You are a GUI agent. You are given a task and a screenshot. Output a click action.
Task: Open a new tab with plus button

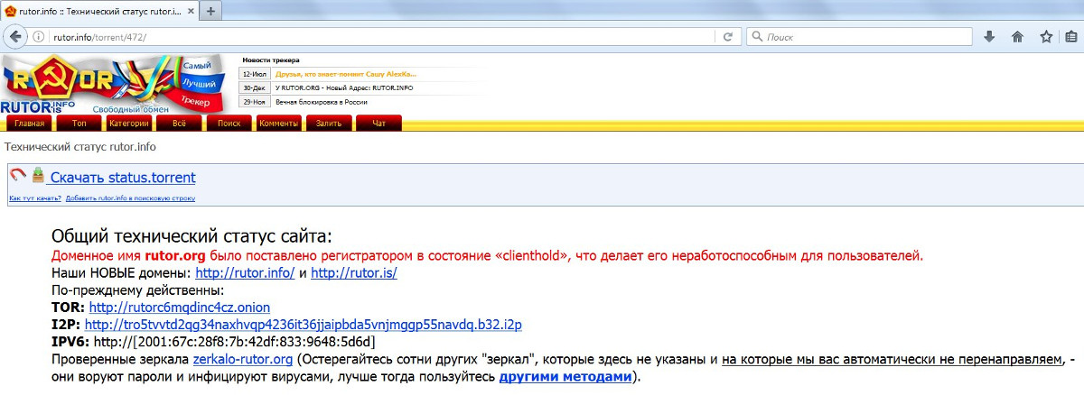pos(210,12)
